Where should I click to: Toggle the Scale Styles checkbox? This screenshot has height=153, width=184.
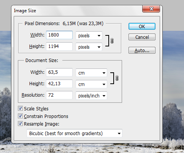point(20,108)
